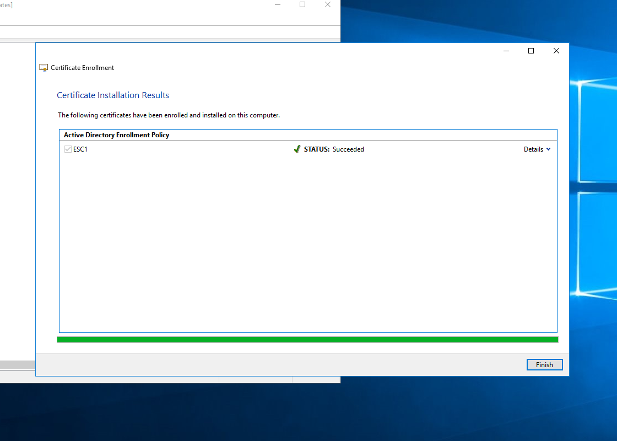The image size is (617, 441).
Task: Close the background console window
Action: coord(328,5)
